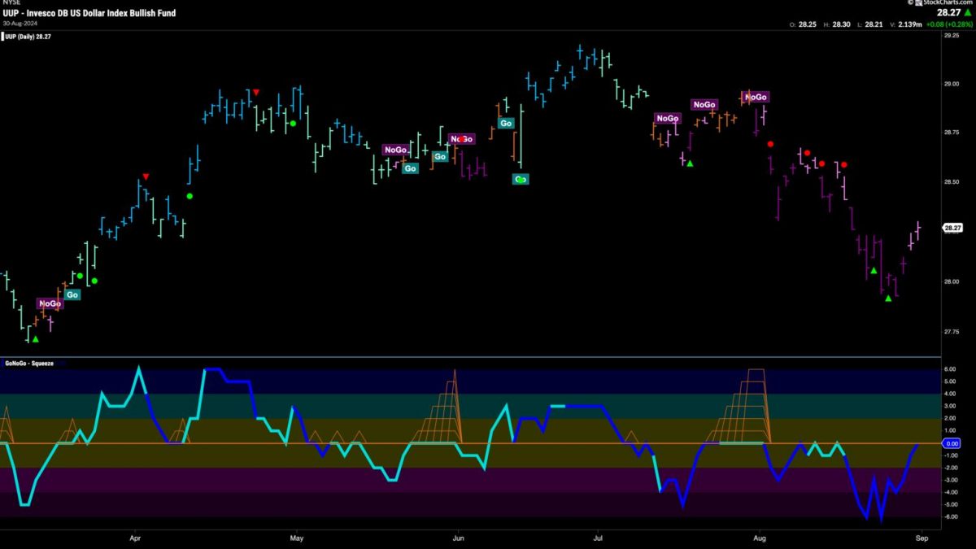Click the Jul label on the time axis
This screenshot has height=549, width=976.
pyautogui.click(x=598, y=538)
